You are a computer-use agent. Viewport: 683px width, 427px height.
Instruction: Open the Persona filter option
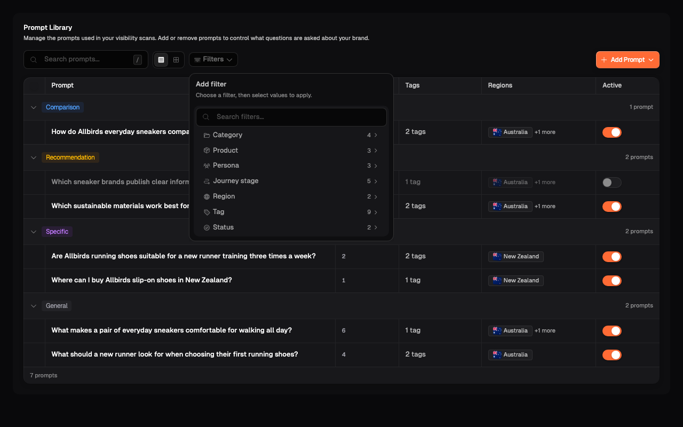pos(291,166)
